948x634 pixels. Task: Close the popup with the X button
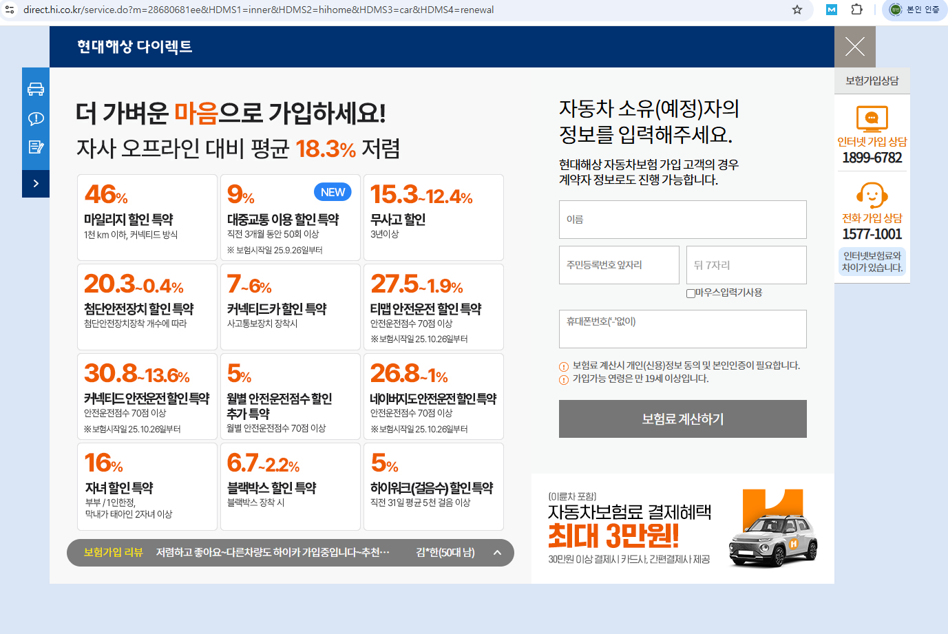pyautogui.click(x=855, y=47)
